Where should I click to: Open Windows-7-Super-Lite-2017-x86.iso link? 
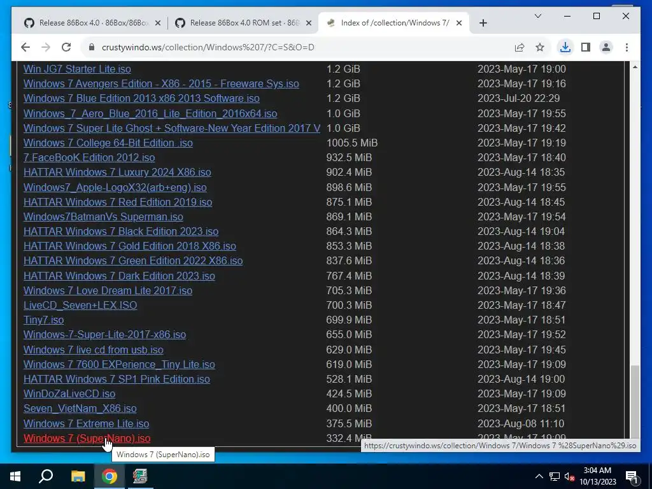(105, 334)
